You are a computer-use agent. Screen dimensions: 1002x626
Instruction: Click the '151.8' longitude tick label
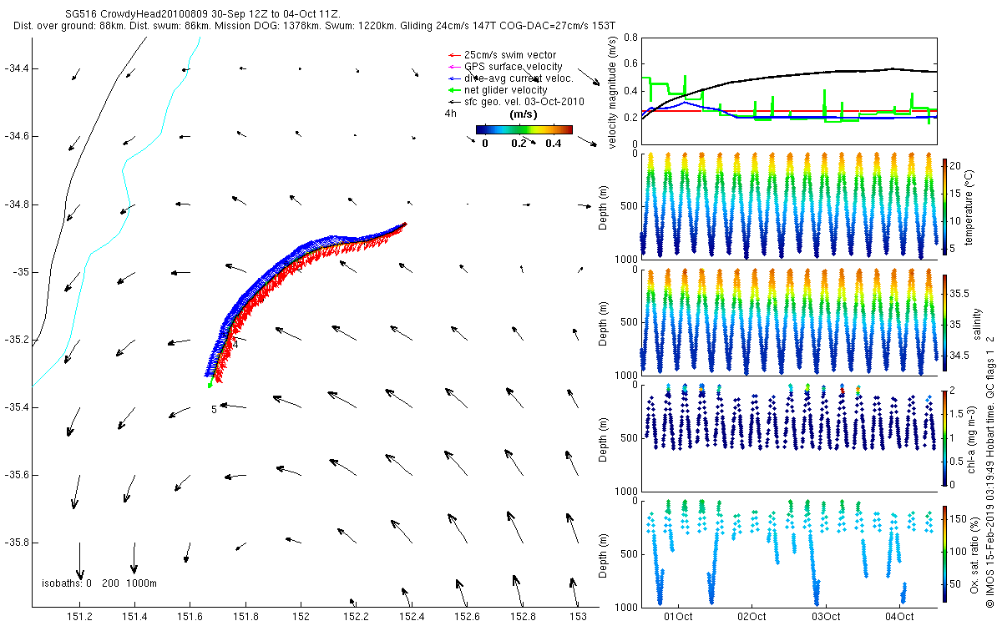tap(245, 617)
